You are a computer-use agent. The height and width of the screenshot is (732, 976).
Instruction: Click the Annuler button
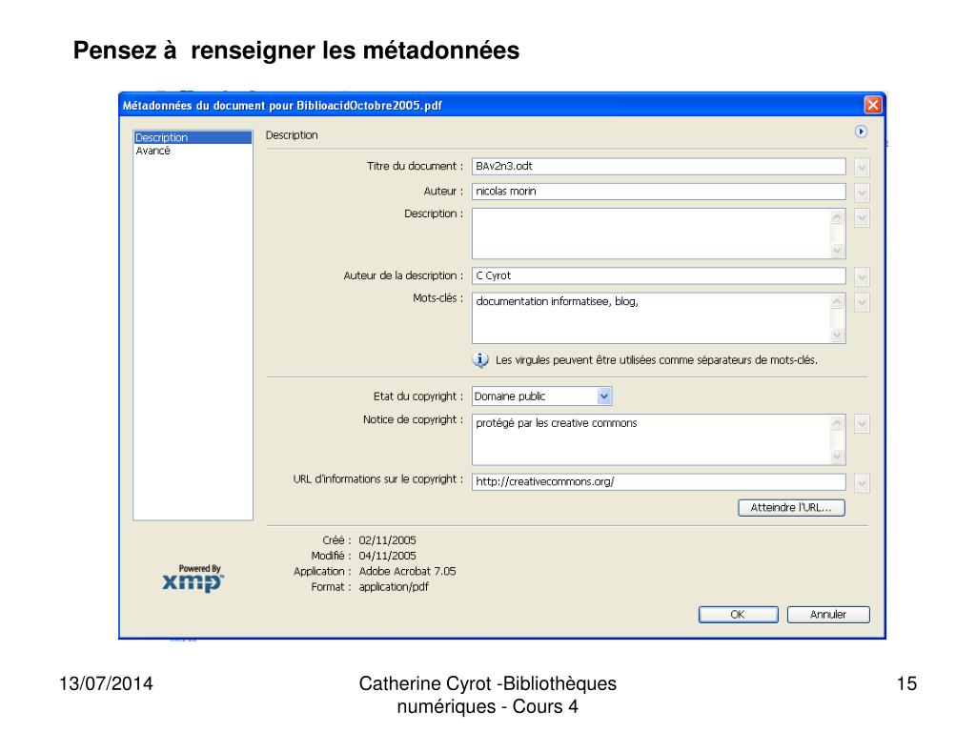(x=828, y=615)
